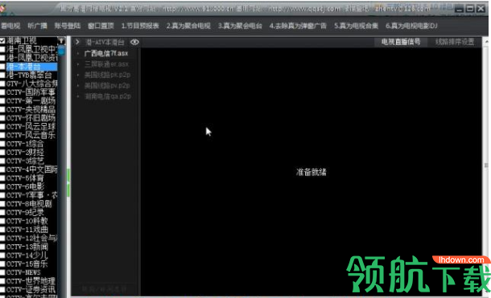The width and height of the screenshot is (491, 298).
Task: Open 3.真为聚合电台
Action: pyautogui.click(x=240, y=26)
